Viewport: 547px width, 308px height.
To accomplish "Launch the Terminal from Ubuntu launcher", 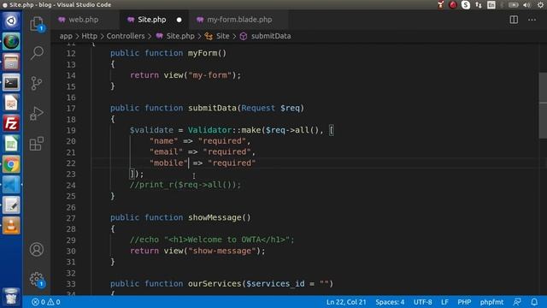I will coord(11,83).
